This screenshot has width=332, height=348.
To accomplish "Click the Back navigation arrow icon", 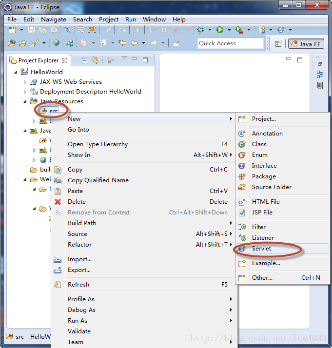I will (134, 42).
